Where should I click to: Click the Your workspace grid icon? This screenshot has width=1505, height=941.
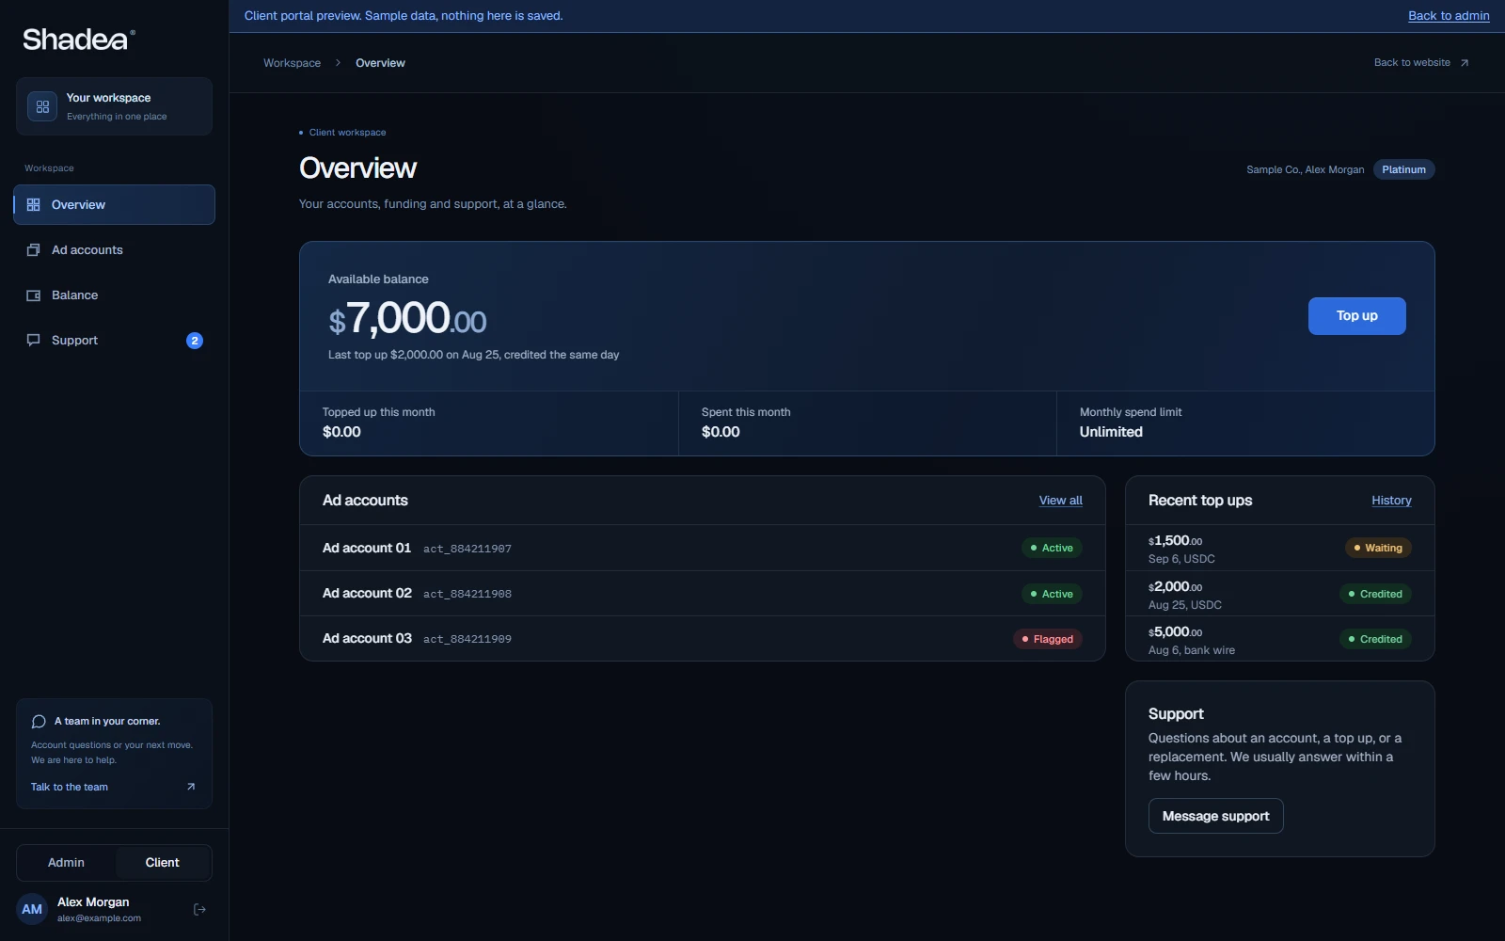[42, 106]
